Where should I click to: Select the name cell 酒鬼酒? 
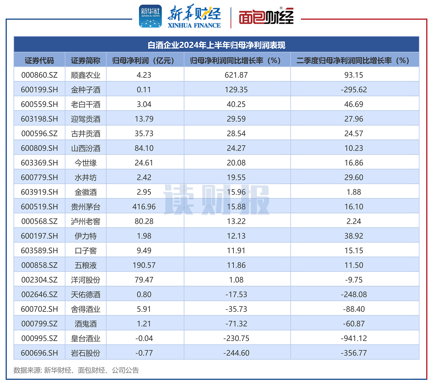[86, 324]
